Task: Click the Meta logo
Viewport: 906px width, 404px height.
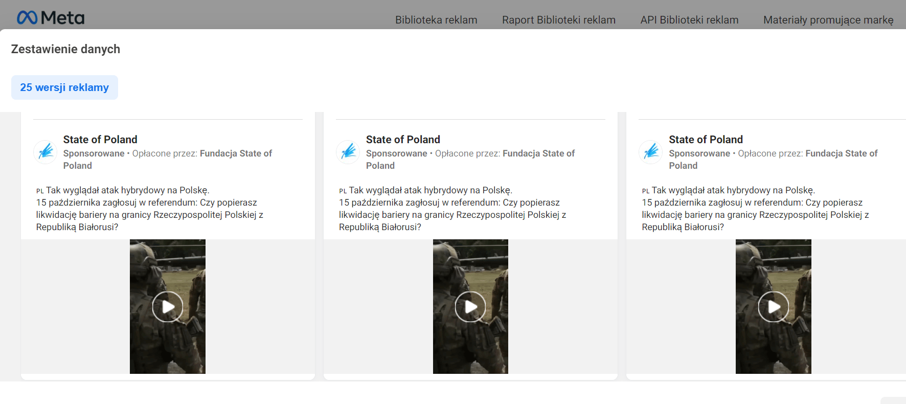Action: 51,18
